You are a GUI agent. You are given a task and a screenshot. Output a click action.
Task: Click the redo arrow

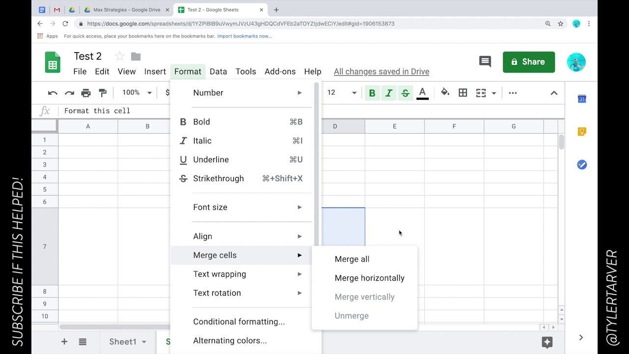pos(69,93)
